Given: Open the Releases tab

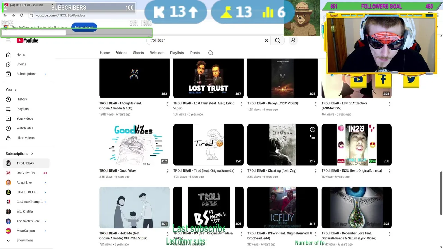Looking at the screenshot, I should (x=157, y=53).
